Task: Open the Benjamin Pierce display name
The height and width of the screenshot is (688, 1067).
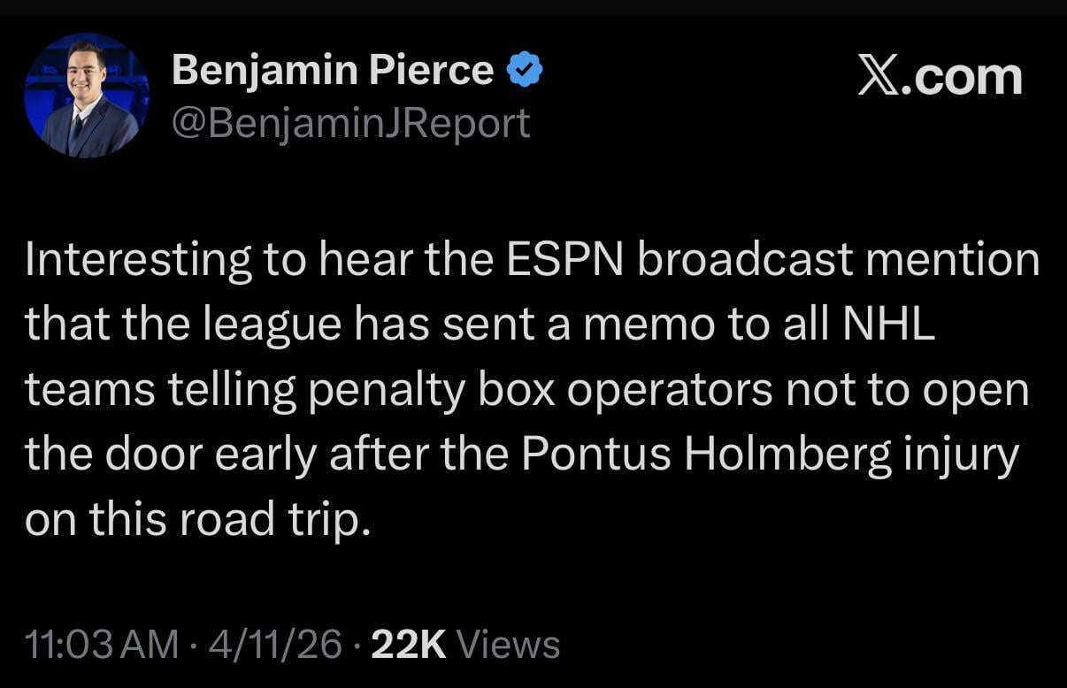Action: pyautogui.click(x=333, y=70)
